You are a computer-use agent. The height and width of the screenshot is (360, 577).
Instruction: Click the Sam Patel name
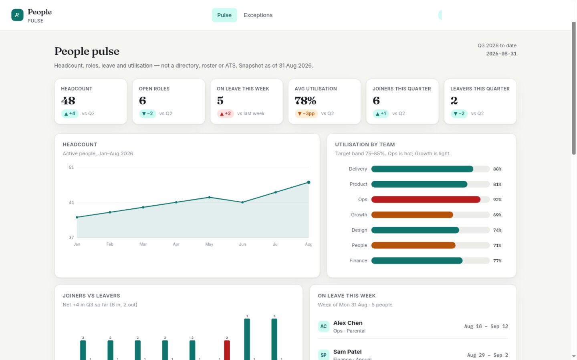347,352
